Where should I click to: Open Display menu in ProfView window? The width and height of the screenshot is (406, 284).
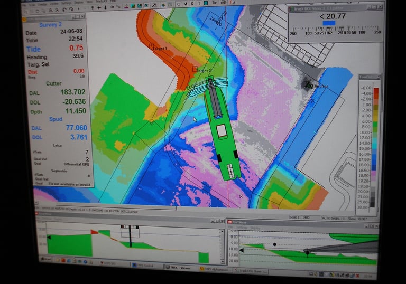point(255,228)
